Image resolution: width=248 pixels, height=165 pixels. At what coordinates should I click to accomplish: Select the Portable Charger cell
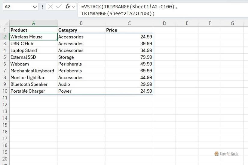pyautogui.click(x=33, y=91)
